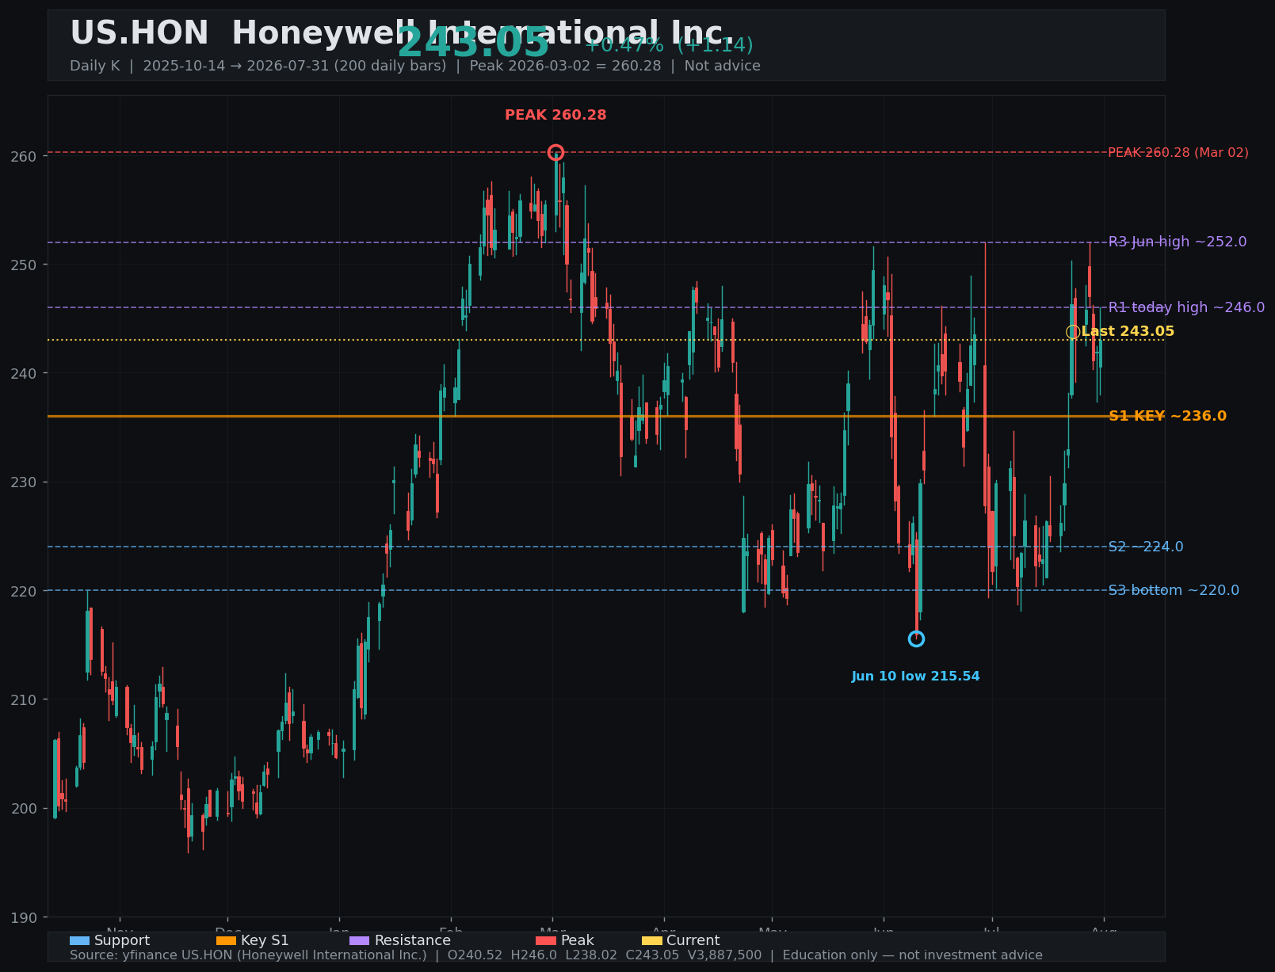Click the open value "O240.52" in footer
1275x972 pixels.
(475, 955)
